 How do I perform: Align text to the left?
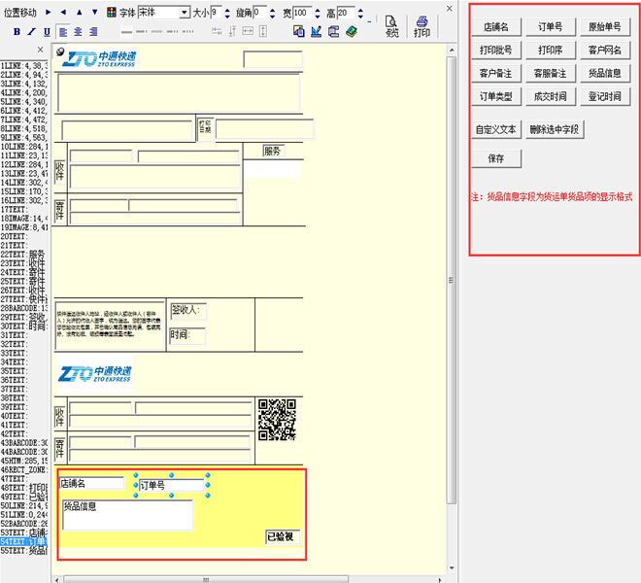coord(61,32)
